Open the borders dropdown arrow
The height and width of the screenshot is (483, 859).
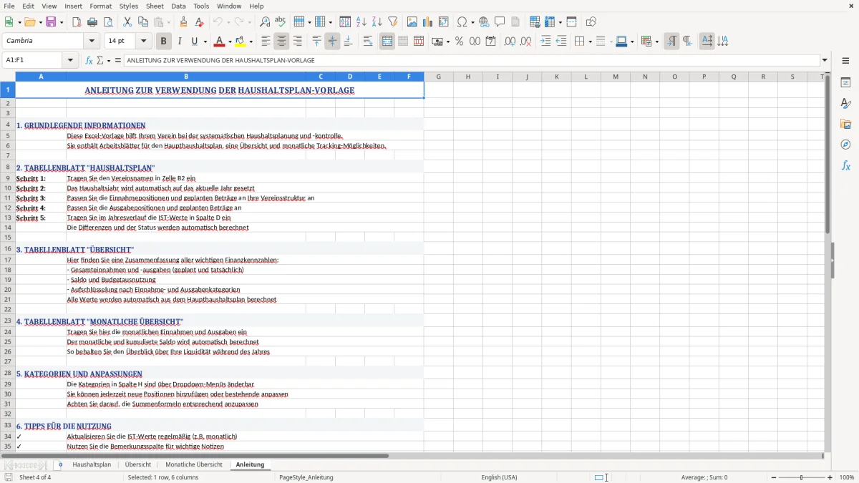591,41
